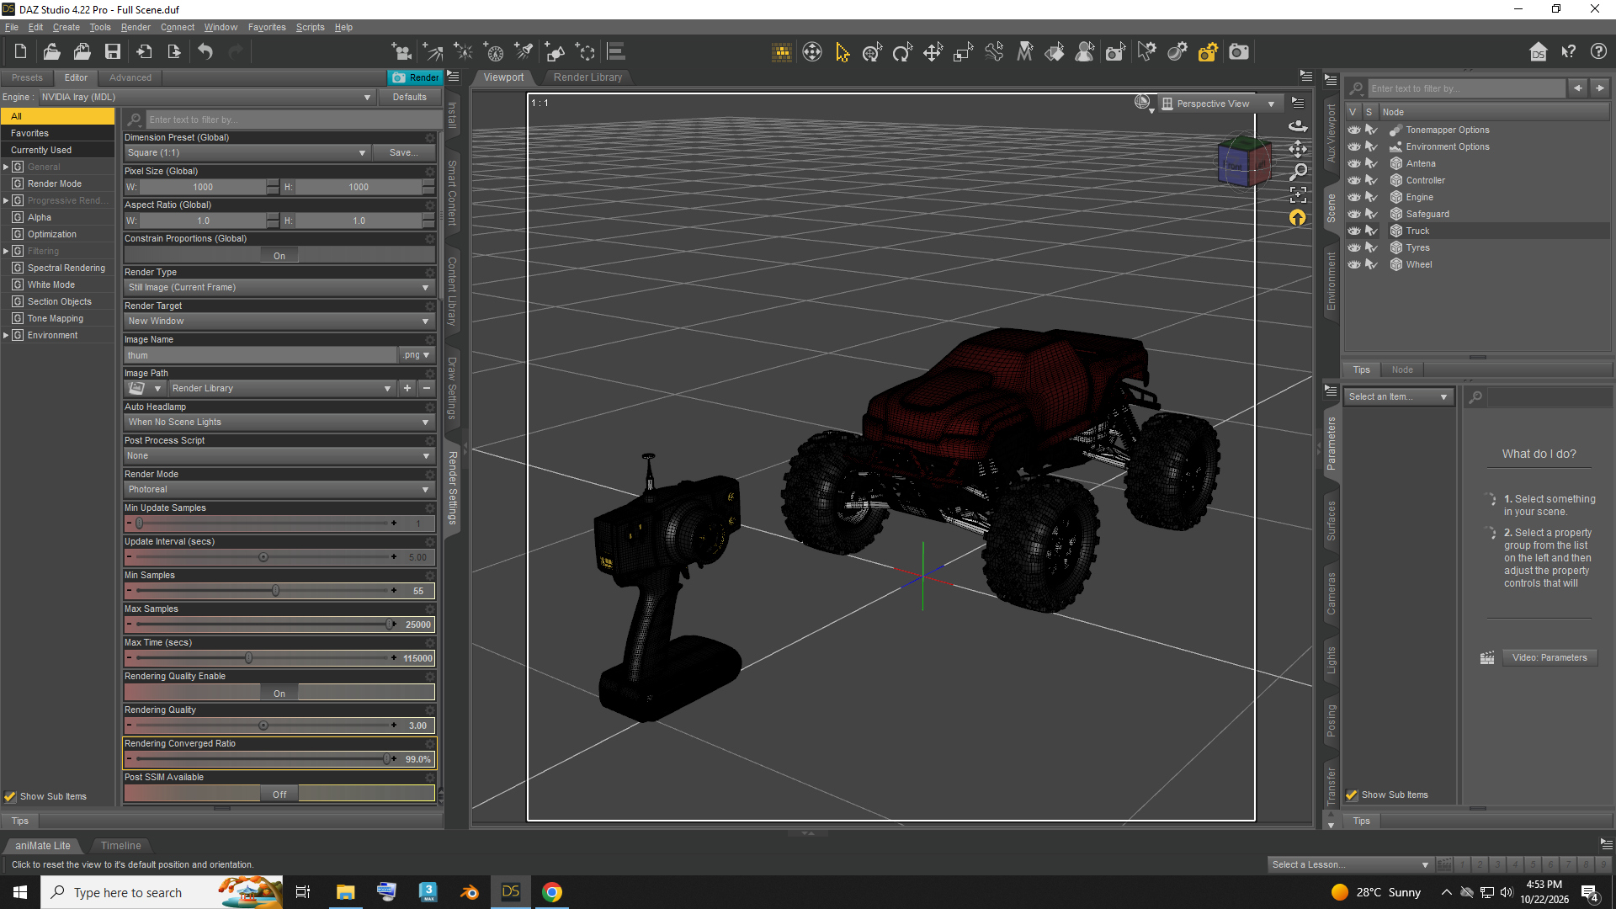Image resolution: width=1616 pixels, height=909 pixels.
Task: Open the Scripts menu
Action: 310,27
